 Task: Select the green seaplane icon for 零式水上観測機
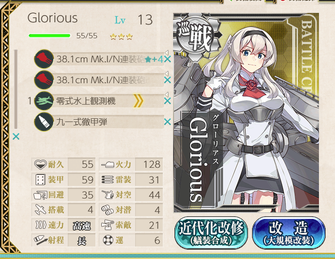44,101
